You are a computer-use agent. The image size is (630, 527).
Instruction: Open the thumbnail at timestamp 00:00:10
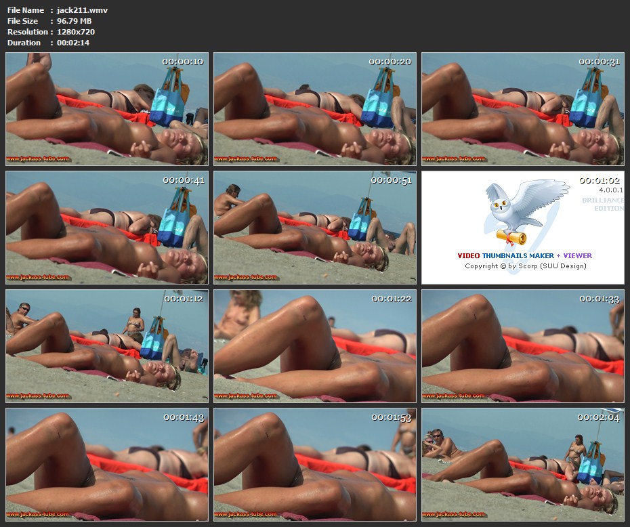(107, 109)
